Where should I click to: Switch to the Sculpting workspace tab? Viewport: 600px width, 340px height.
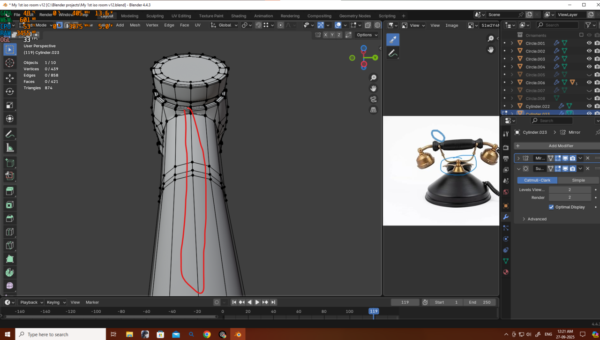155,16
